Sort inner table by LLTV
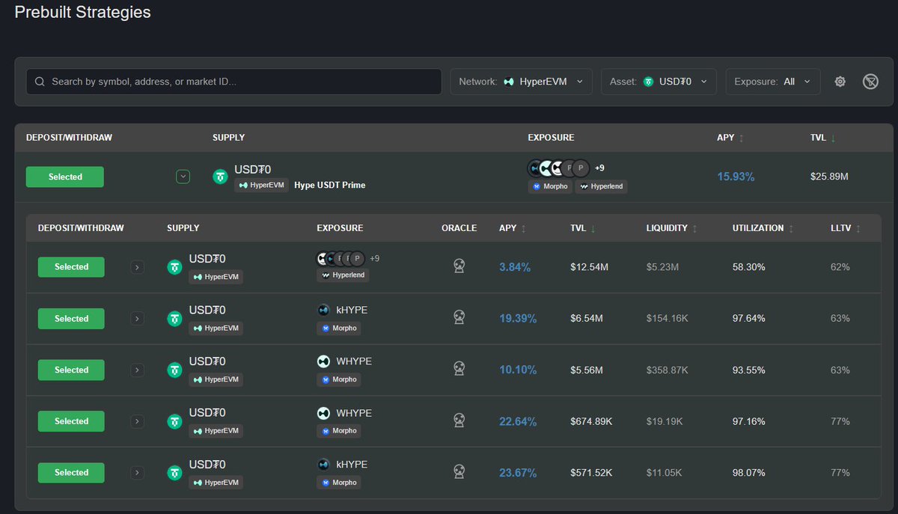898x514 pixels. pyautogui.click(x=846, y=228)
